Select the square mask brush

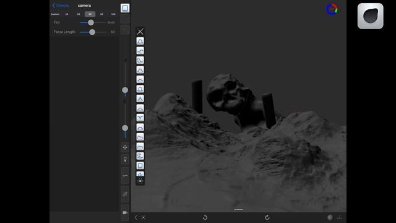tap(140, 165)
